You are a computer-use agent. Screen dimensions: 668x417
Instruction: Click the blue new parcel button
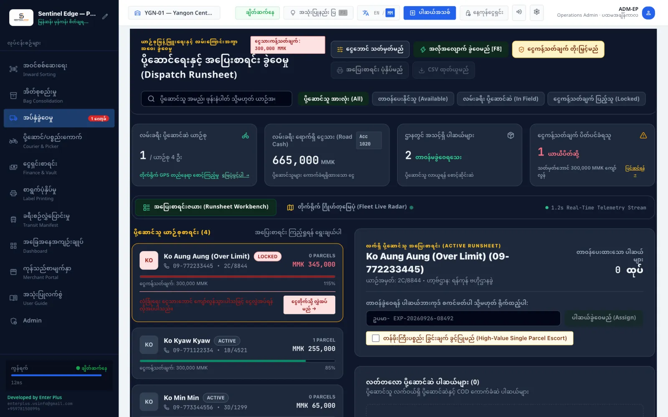coord(430,13)
